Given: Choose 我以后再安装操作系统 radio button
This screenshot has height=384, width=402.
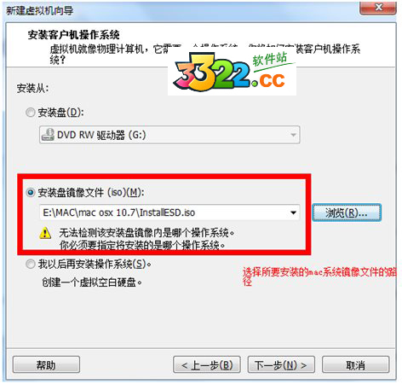Looking at the screenshot, I should [31, 265].
